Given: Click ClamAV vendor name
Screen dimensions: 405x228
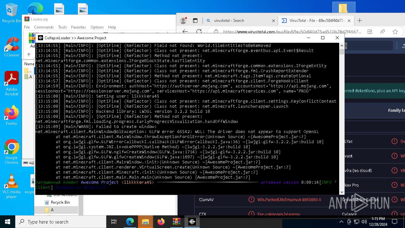Looking at the screenshot, I should tap(206, 200).
